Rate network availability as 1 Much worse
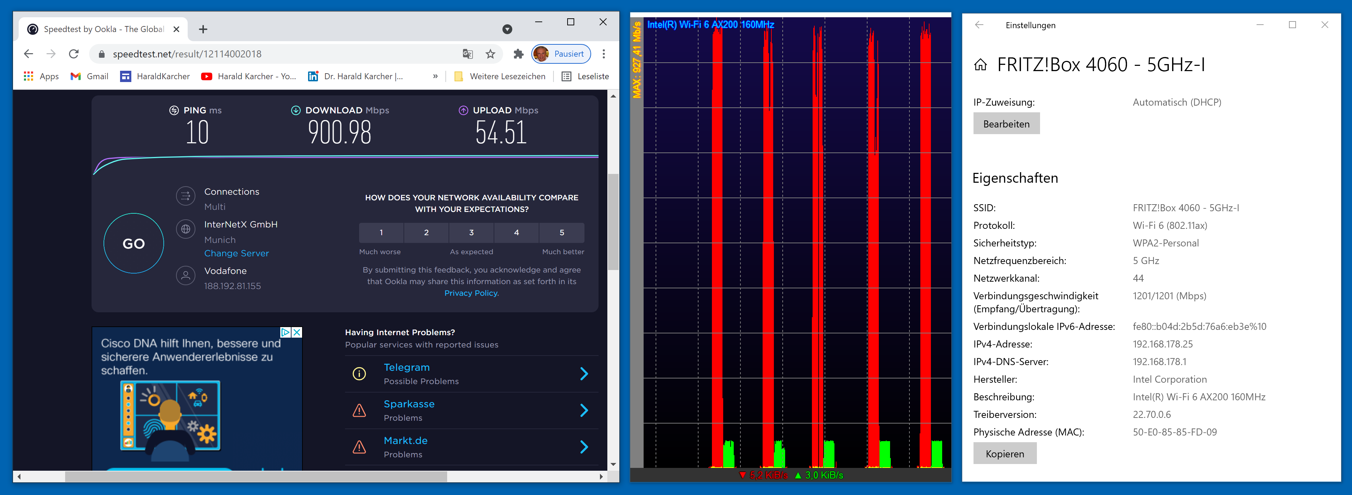1352x495 pixels. 381,233
